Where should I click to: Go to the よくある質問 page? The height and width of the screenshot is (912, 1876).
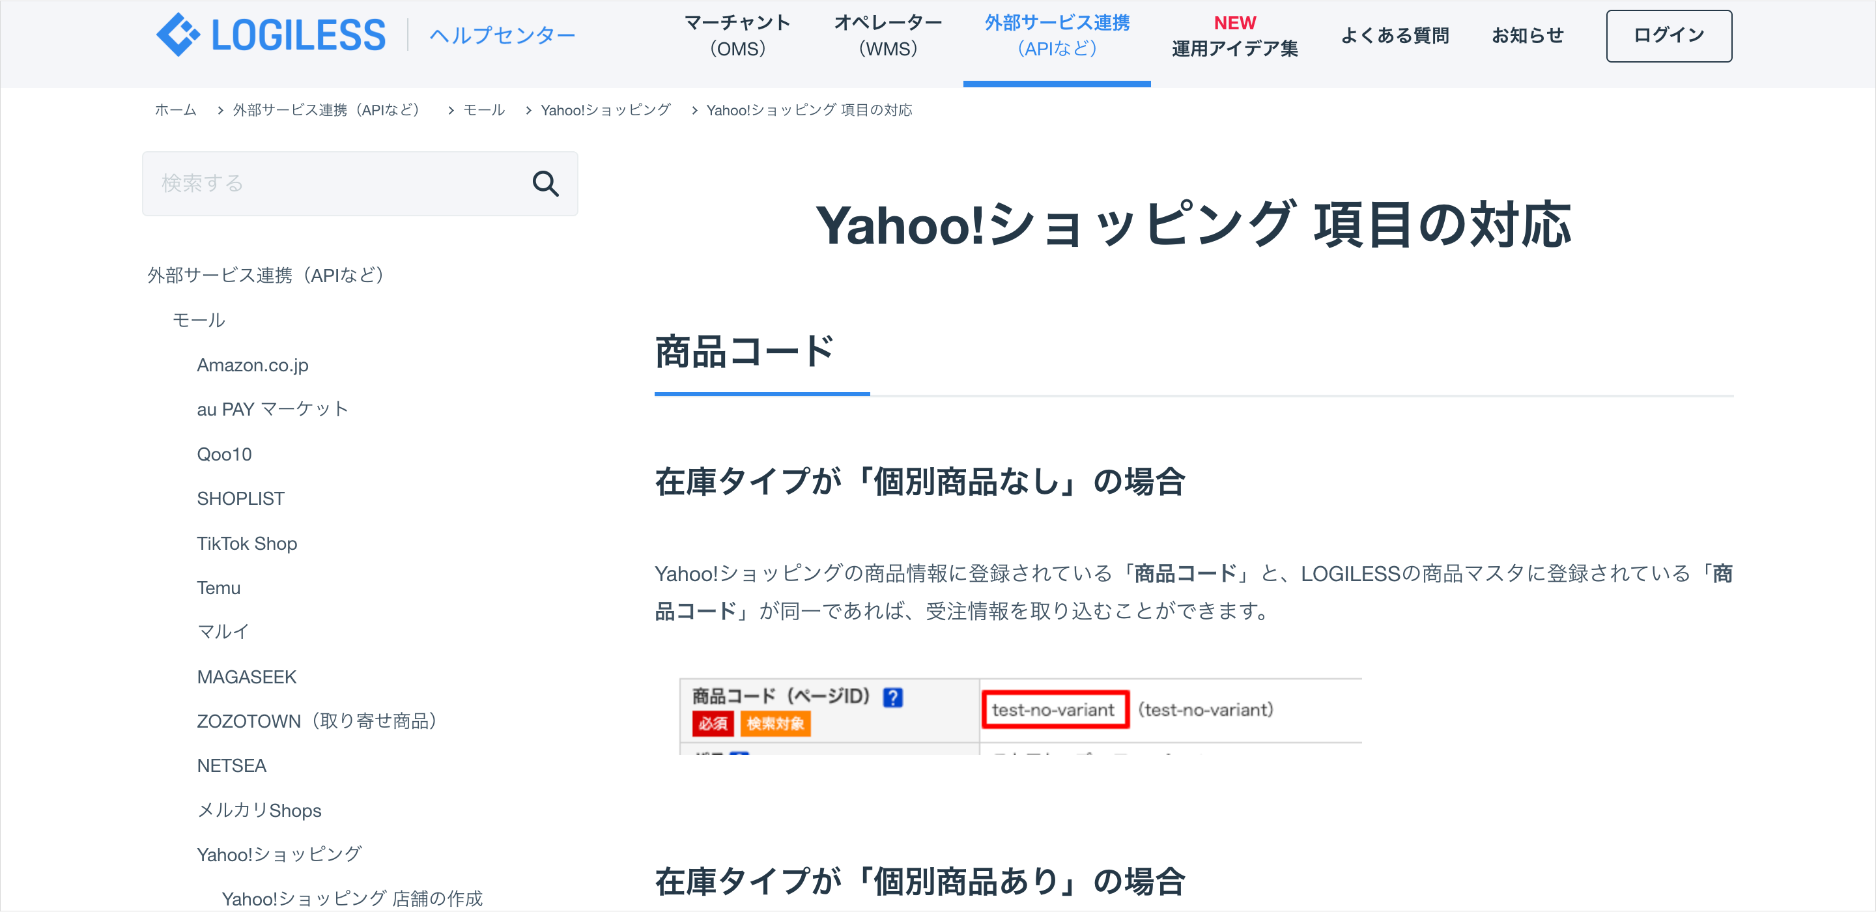[1394, 36]
